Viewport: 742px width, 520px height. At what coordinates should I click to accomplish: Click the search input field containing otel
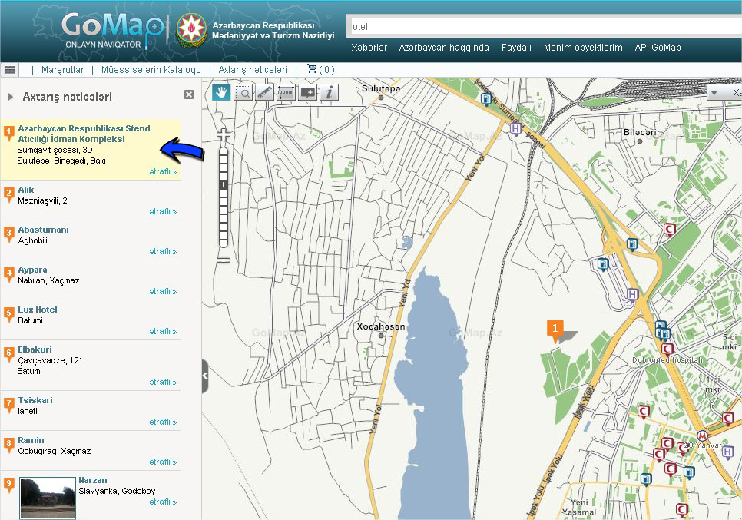538,26
